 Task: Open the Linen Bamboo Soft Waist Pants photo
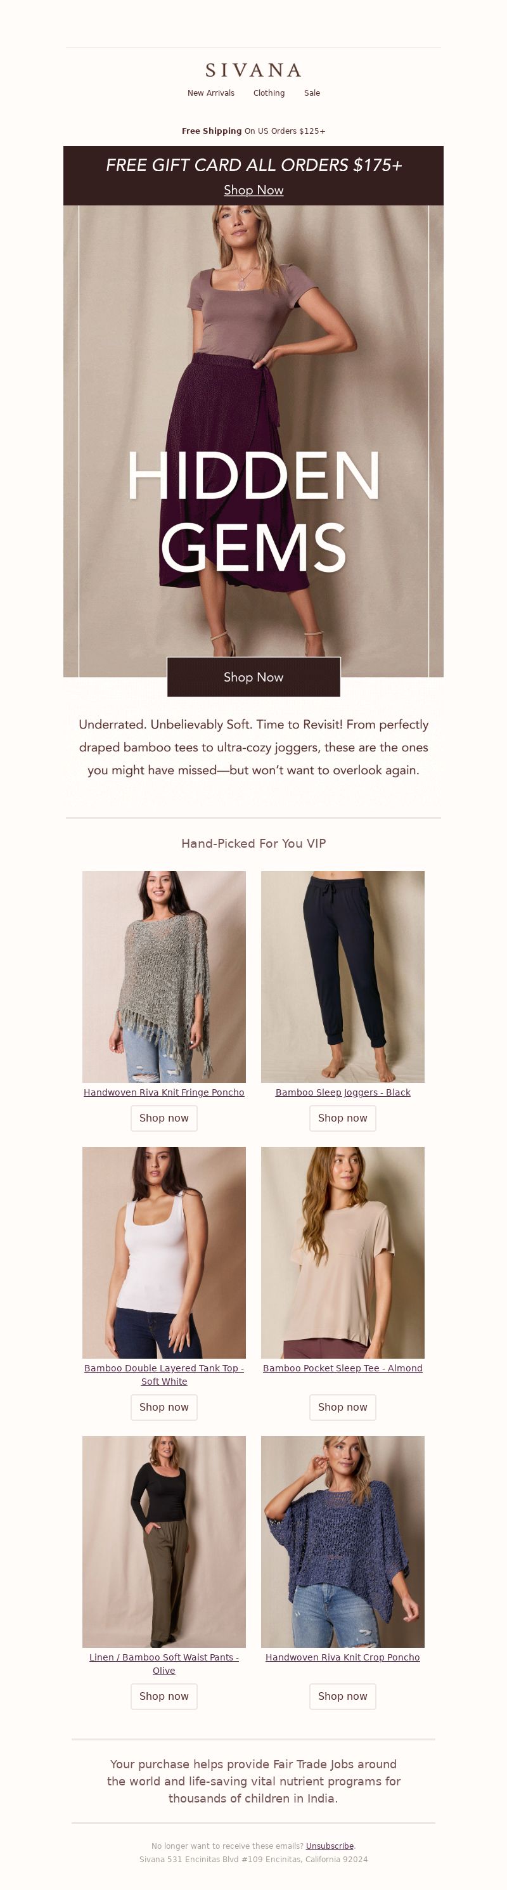tap(164, 1541)
